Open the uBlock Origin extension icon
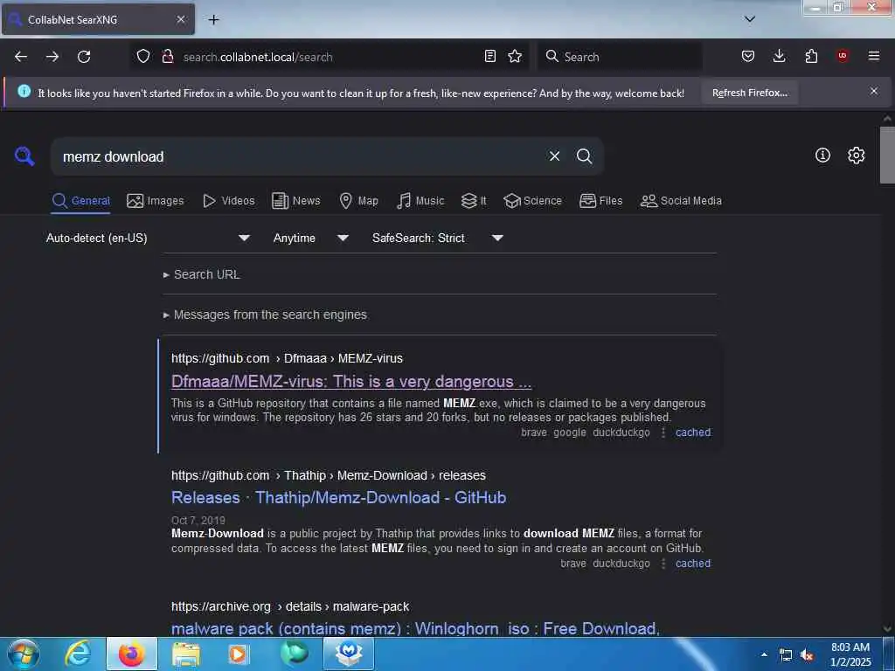This screenshot has width=895, height=671. pos(843,56)
